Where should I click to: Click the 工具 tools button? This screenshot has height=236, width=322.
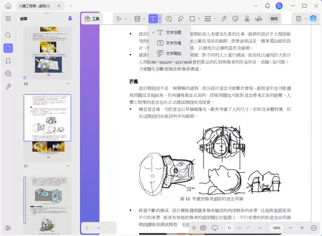click(92, 19)
